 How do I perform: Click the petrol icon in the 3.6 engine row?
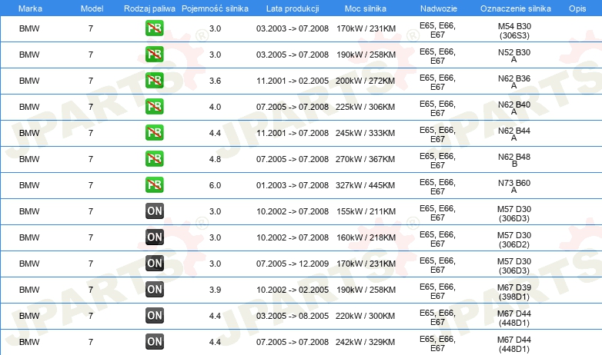(154, 81)
